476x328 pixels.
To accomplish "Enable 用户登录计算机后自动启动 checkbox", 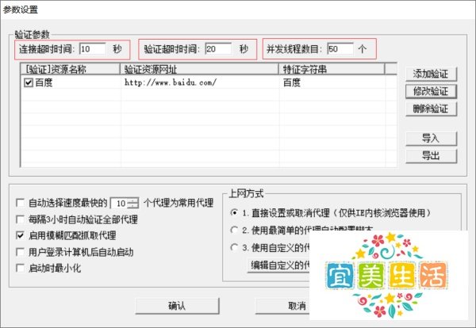I will [20, 252].
